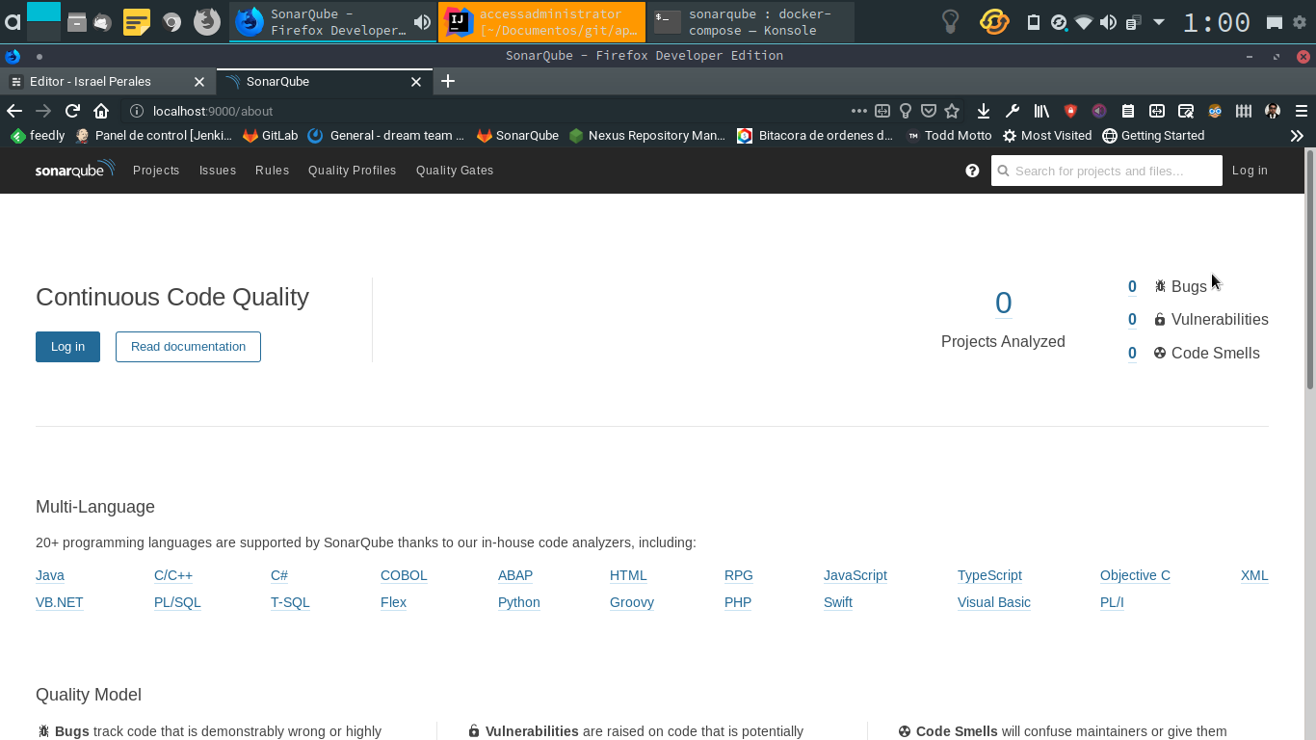Image resolution: width=1316 pixels, height=740 pixels.
Task: Show site information icon in address bar
Action: pos(137,111)
